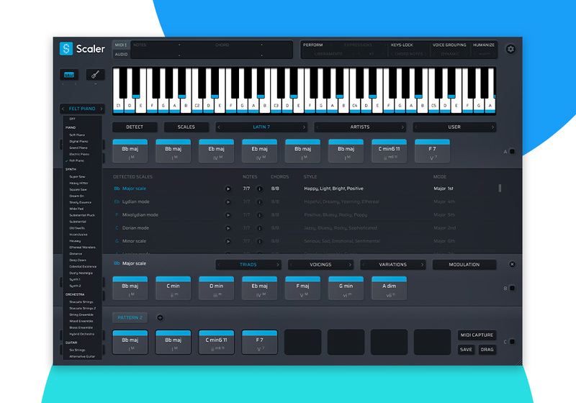Select the PATTERN 2 tab

pos(130,318)
